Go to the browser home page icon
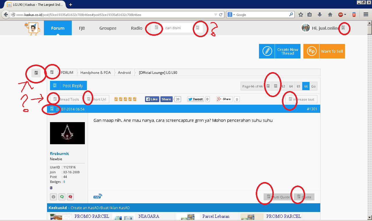 coord(330,15)
